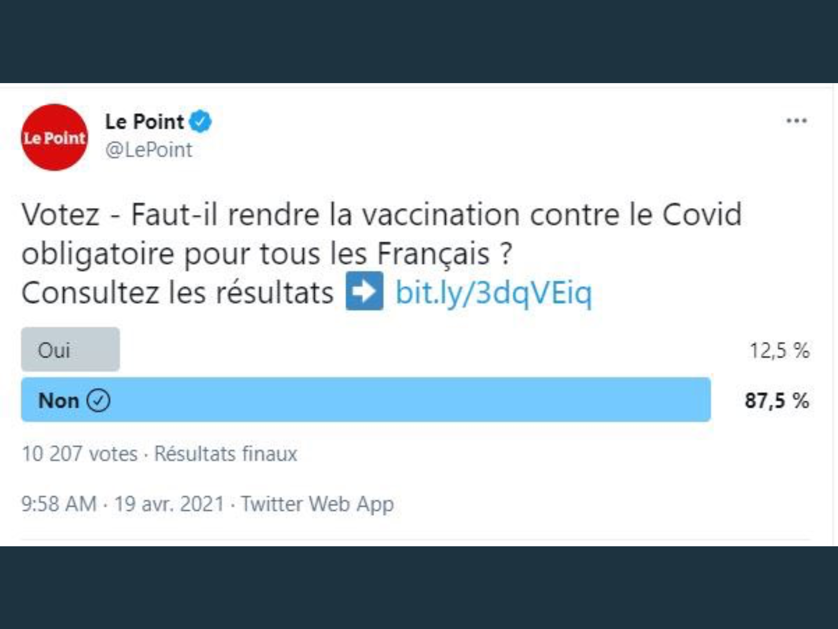Screen dimensions: 838x629
Task: Click the 9:58 AM timestamp
Action: [59, 504]
